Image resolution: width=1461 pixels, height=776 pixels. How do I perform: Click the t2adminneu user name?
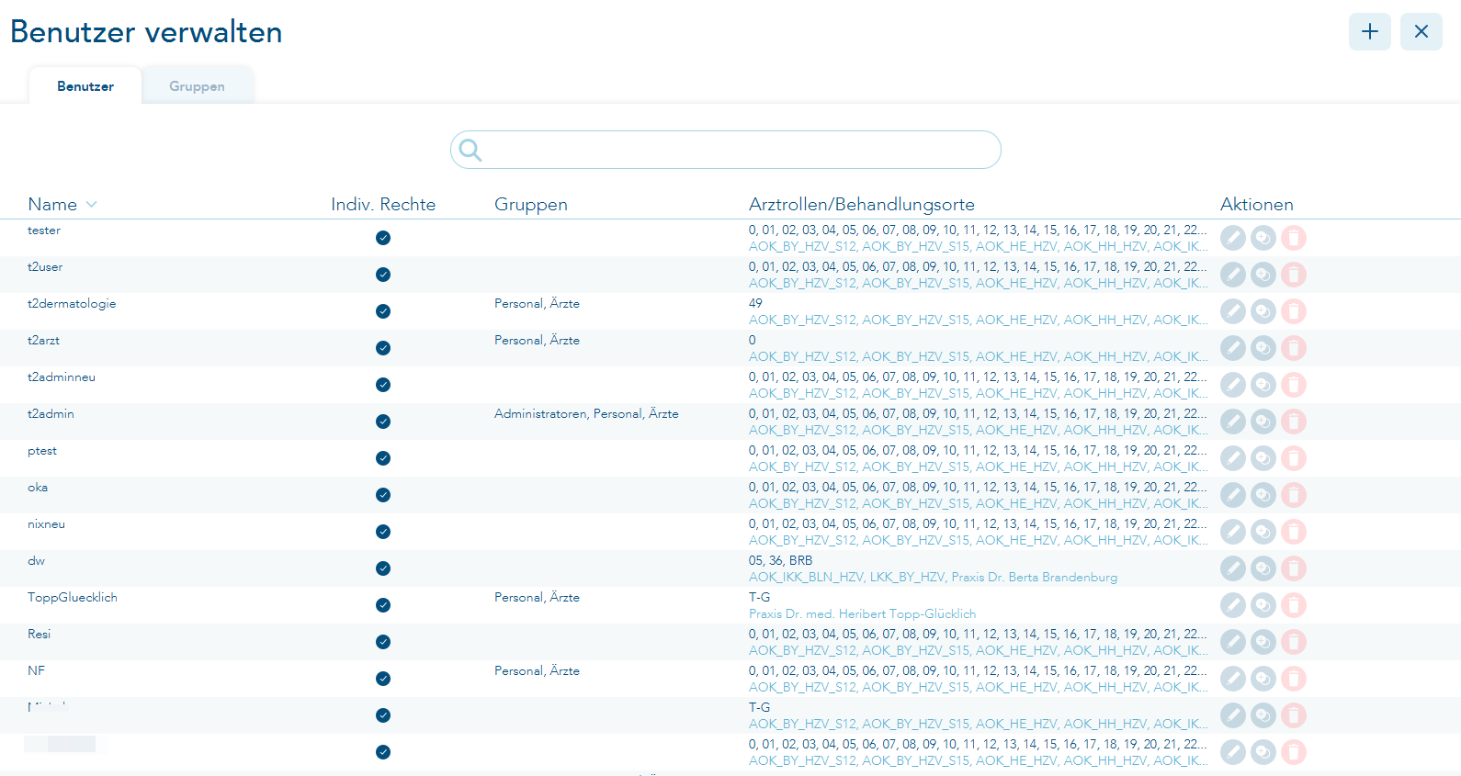point(62,377)
